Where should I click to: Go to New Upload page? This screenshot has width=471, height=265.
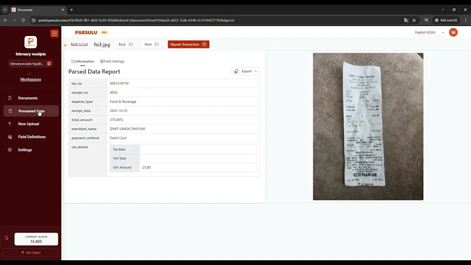28,124
